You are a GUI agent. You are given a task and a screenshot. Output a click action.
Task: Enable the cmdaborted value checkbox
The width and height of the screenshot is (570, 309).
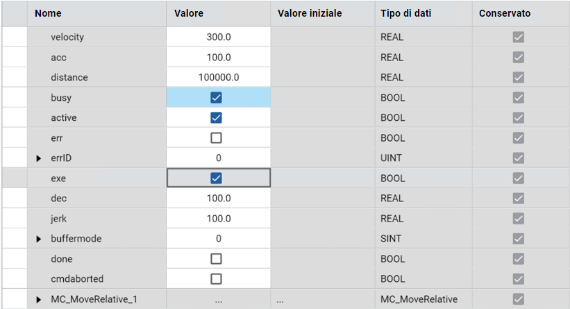point(216,279)
